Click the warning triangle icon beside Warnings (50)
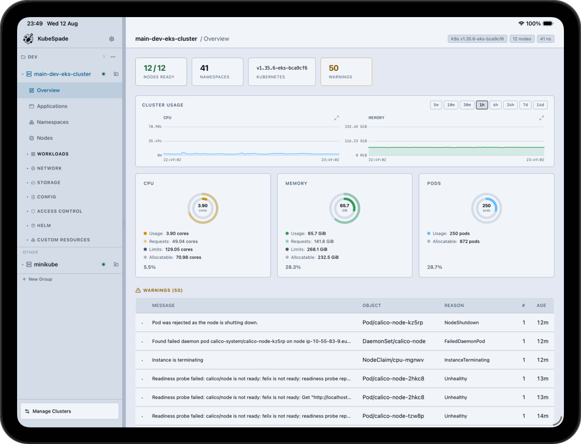Image resolution: width=581 pixels, height=444 pixels. 138,290
